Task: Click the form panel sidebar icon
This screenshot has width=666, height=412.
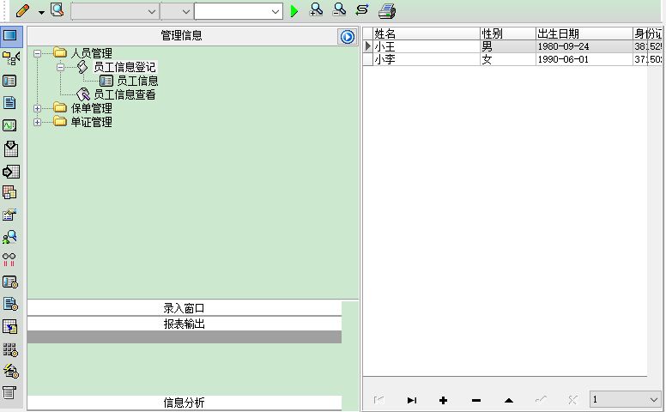Action: click(x=9, y=81)
